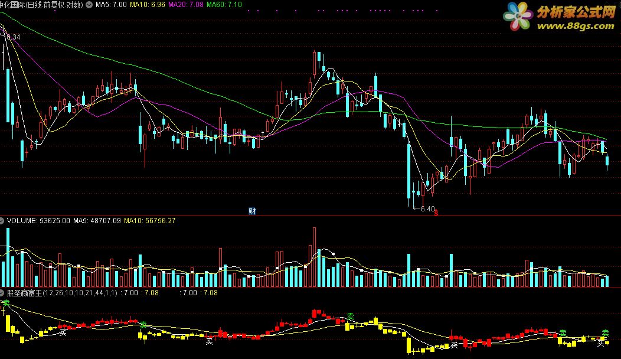Click the 6.40 low price label
Screen dimensions: 621x359
(x=428, y=209)
